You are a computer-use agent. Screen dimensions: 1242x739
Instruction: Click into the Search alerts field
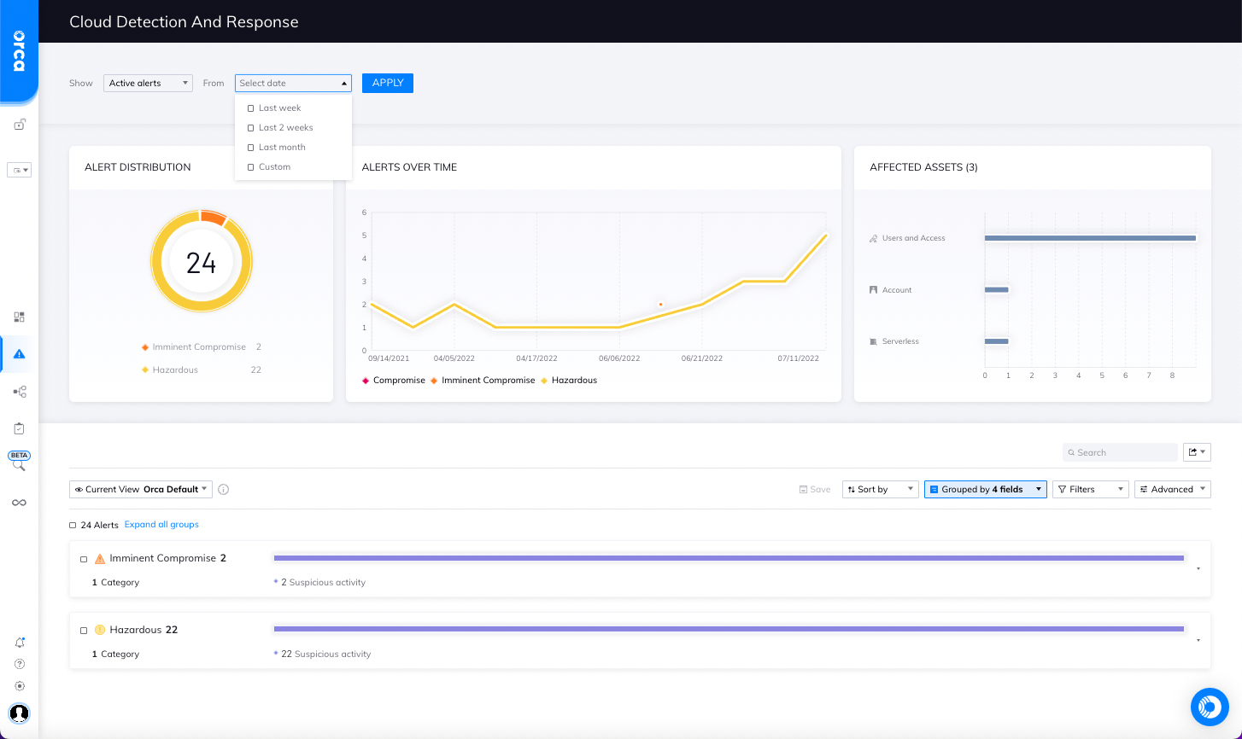point(1119,451)
